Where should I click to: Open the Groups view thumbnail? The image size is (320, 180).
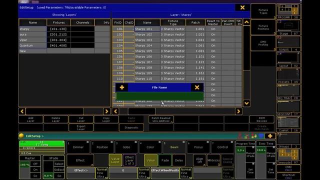288,140
